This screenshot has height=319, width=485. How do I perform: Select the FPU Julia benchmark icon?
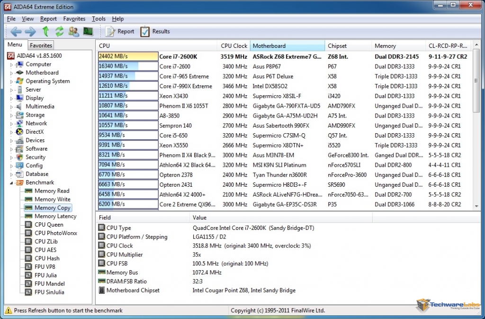[28, 275]
